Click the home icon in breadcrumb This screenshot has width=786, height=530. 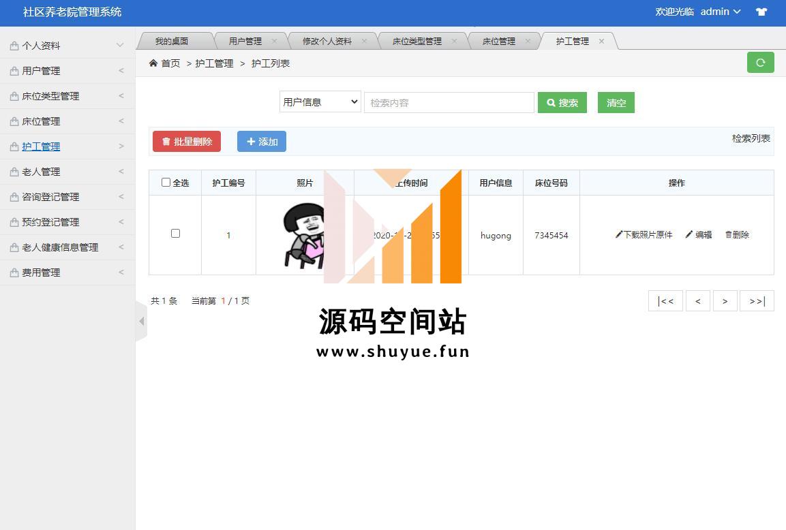point(153,63)
